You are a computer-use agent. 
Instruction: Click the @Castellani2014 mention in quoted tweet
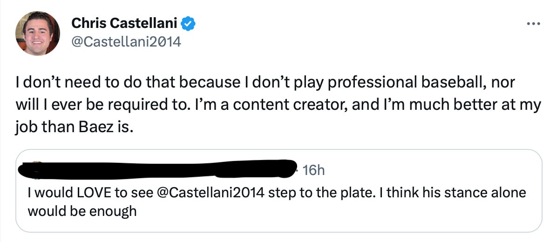click(211, 193)
